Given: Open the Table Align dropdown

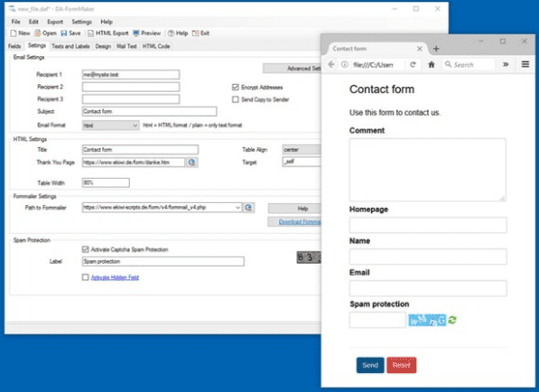Looking at the screenshot, I should pos(302,150).
